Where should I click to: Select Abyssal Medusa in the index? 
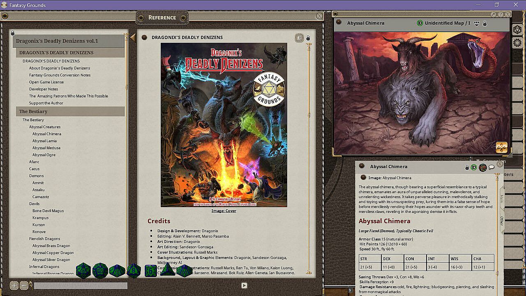[46, 148]
